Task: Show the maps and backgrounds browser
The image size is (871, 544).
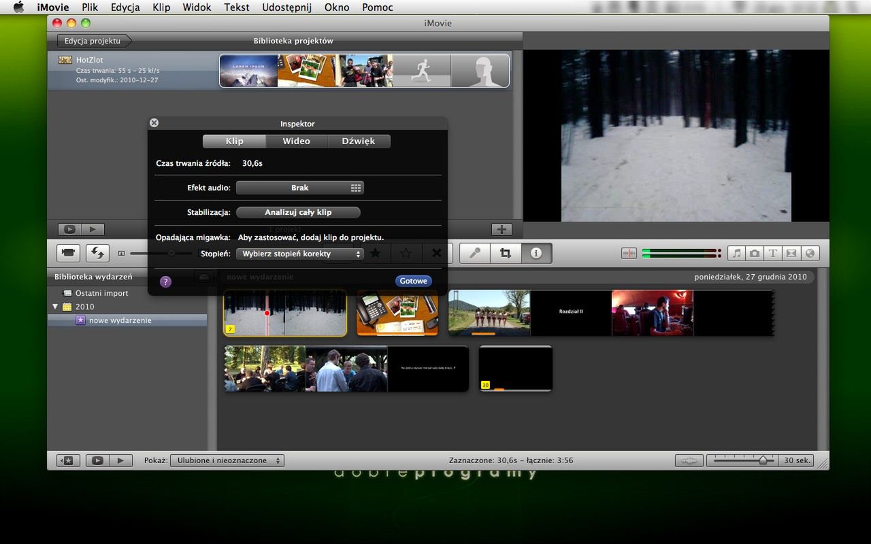Action: click(809, 253)
